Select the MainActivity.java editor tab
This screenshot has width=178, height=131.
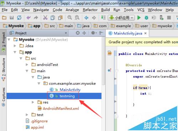[x=128, y=33]
